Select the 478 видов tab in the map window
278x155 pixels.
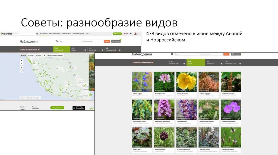coord(78,49)
